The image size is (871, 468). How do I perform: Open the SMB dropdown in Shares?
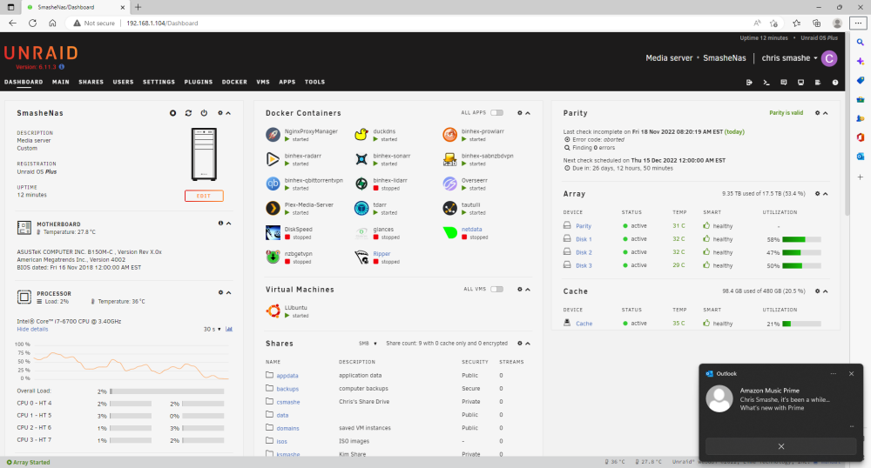(368, 344)
